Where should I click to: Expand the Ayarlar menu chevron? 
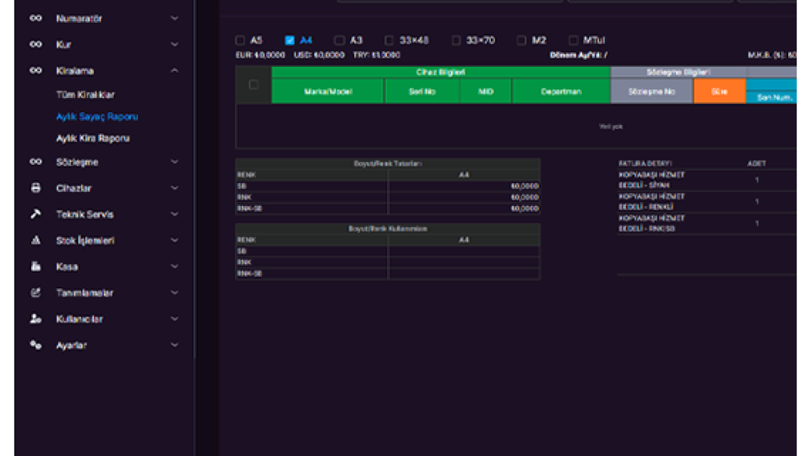coord(175,345)
